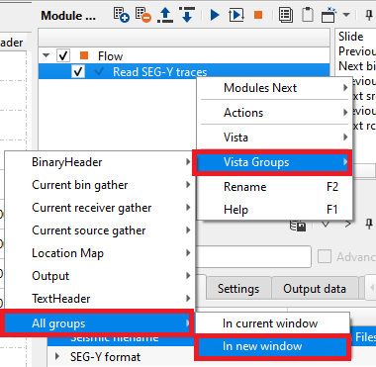Viewport: 376px width, 367px height.
Task: Open the list view icon in toolbar
Action: coord(285,15)
